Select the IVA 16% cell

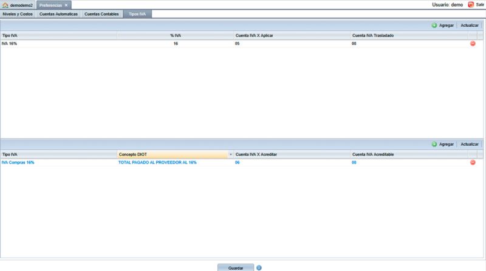[58, 44]
